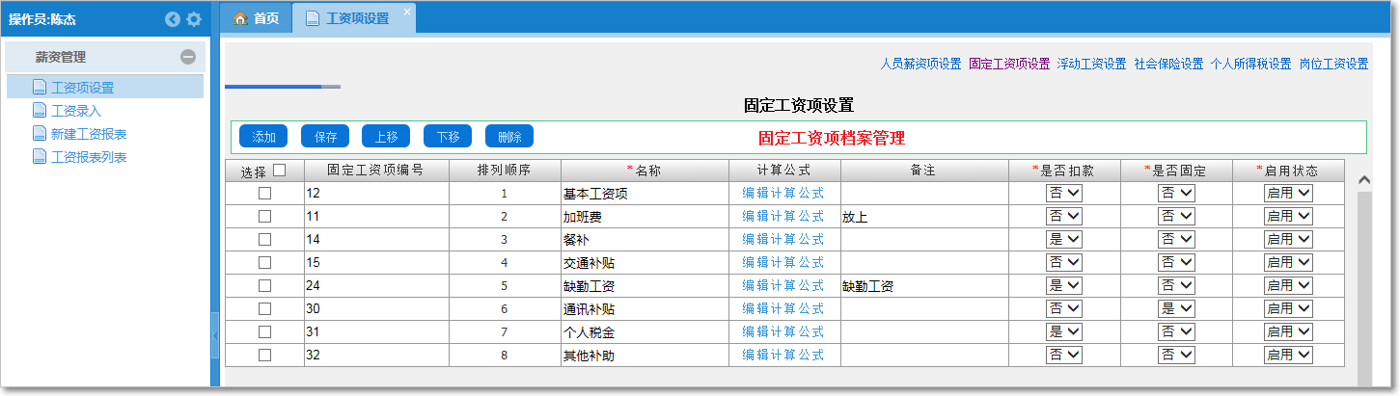This screenshot has width=1400, height=396.
Task: Click the page icon on 工资项设置 tab
Action: coord(313,18)
